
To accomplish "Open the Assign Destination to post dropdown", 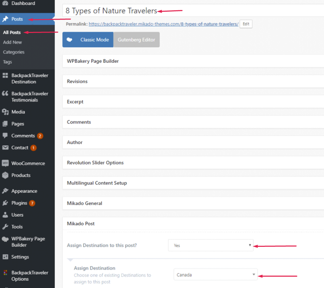I will point(211,245).
